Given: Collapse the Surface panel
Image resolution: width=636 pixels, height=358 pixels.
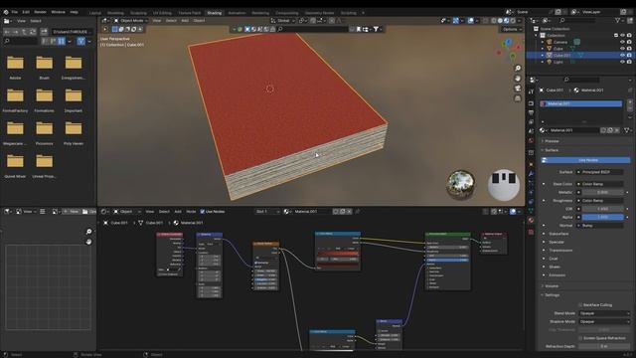Looking at the screenshot, I should [552, 150].
